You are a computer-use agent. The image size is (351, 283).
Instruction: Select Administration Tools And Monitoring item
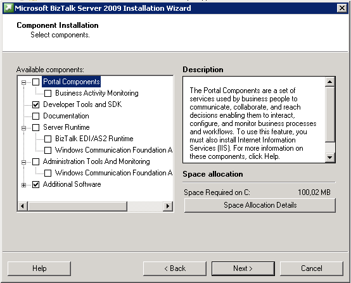click(x=96, y=161)
